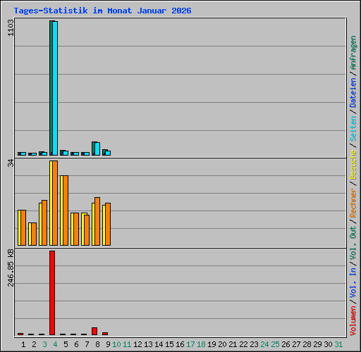Click day 12 on the x-axis
This screenshot has height=352, width=361.
[137, 344]
